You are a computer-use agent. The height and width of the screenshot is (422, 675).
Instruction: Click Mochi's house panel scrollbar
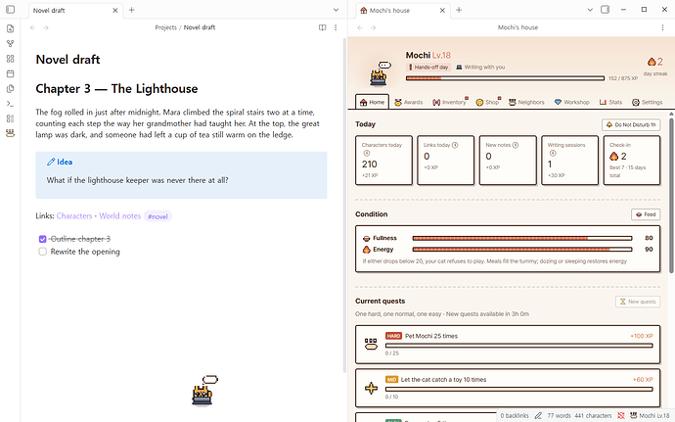click(x=671, y=195)
